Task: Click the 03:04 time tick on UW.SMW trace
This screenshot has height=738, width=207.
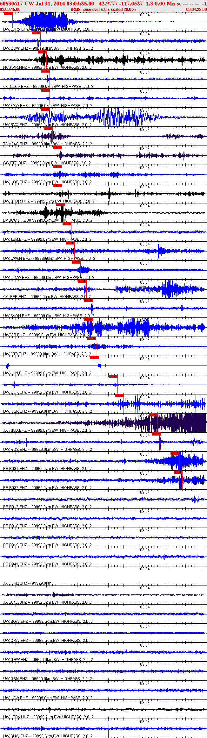Action: click(145, 722)
